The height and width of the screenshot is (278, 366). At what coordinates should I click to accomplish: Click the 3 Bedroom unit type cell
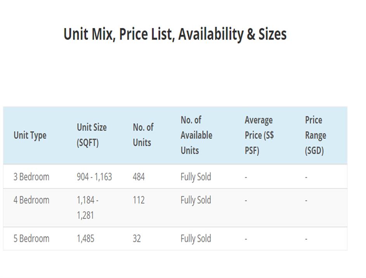click(31, 177)
